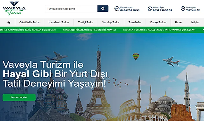The height and width of the screenshot is (121, 204).
Task: Open the İletişim page
Action: (x=195, y=22)
